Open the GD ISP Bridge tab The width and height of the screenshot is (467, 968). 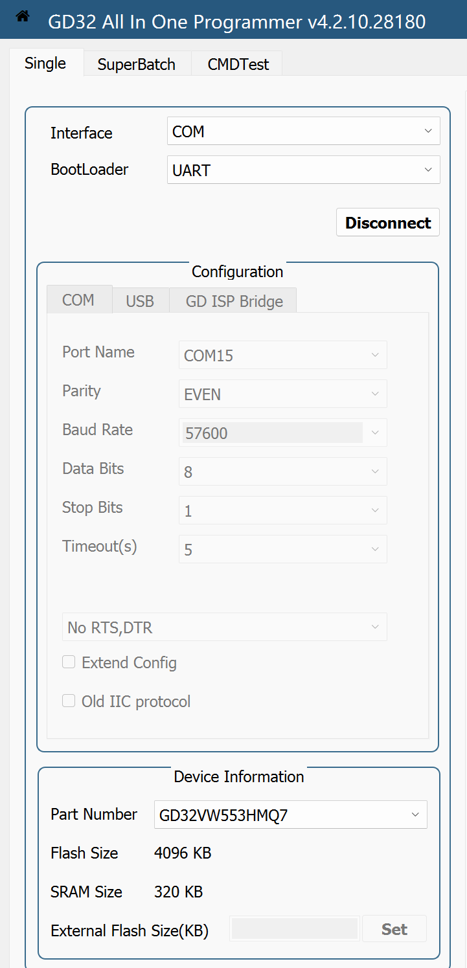(234, 301)
